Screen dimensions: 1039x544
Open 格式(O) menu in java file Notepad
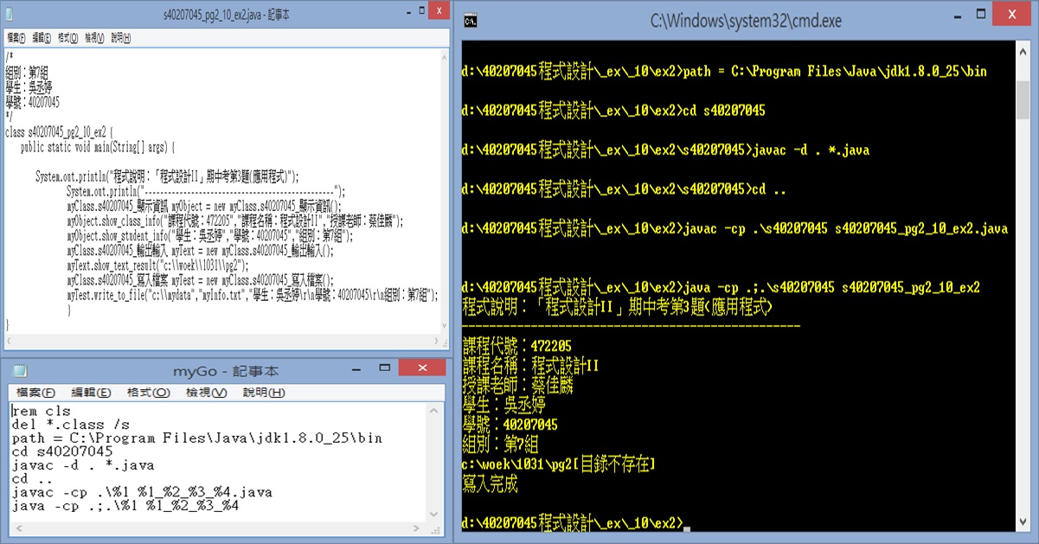pos(67,38)
